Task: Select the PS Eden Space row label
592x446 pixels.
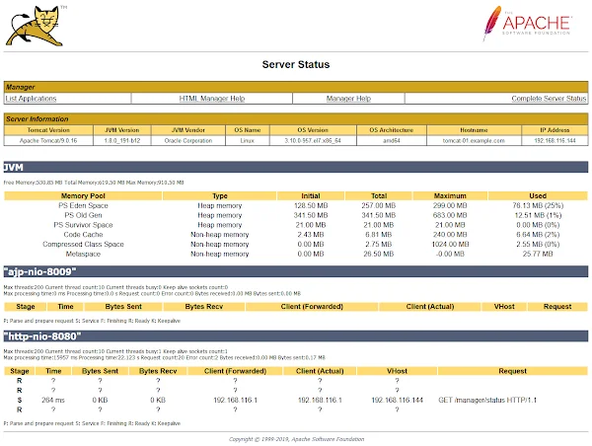Action: click(x=83, y=205)
